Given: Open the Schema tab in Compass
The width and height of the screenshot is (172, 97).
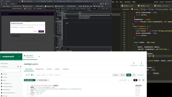Looking at the screenshot, I should pos(49,69).
